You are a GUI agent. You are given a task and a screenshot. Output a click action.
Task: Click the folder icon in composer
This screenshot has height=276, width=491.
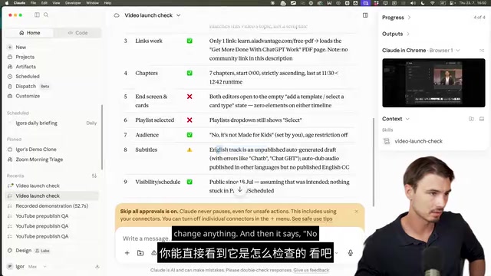(x=140, y=253)
